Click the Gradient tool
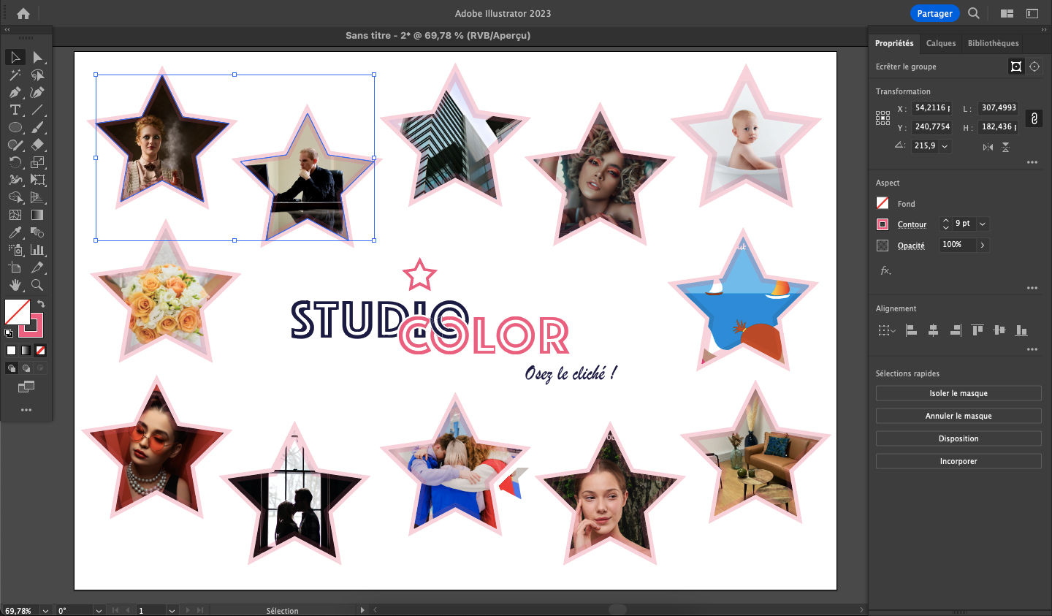1052x616 pixels. (x=37, y=215)
